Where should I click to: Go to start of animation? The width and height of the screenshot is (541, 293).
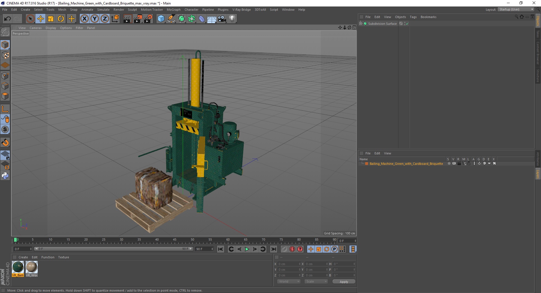coord(221,249)
